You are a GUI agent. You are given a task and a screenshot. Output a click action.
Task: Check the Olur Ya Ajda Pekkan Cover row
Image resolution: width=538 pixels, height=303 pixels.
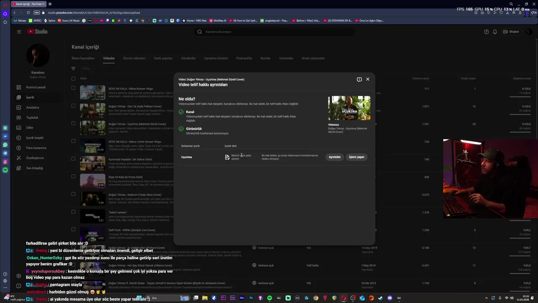point(73,106)
